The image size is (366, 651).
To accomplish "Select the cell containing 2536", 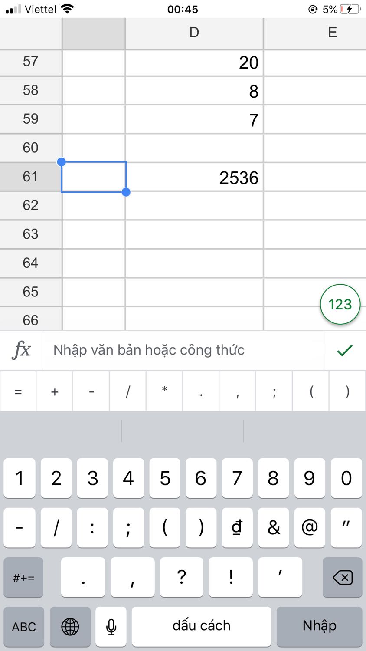I will point(194,177).
